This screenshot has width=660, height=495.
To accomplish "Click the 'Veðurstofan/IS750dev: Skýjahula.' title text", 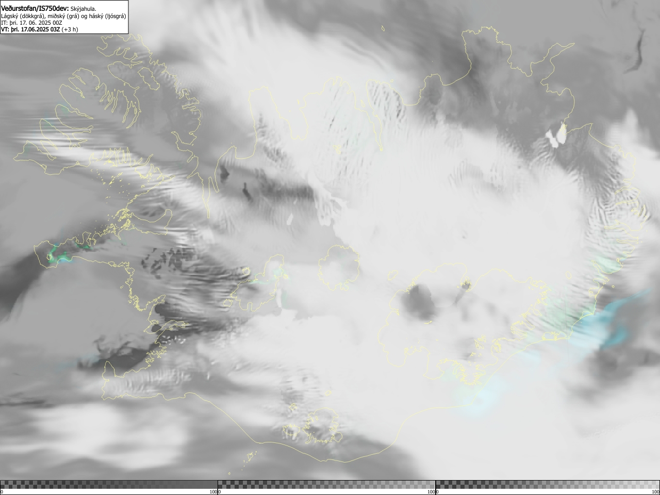I will [48, 9].
